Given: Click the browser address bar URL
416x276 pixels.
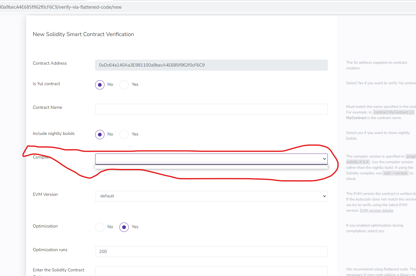Looking at the screenshot, I should (x=62, y=7).
